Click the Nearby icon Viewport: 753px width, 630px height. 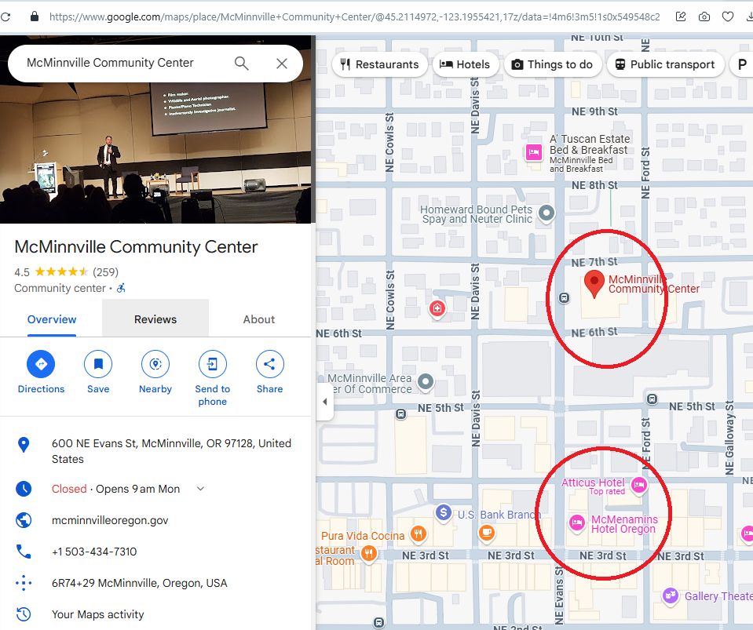155,364
